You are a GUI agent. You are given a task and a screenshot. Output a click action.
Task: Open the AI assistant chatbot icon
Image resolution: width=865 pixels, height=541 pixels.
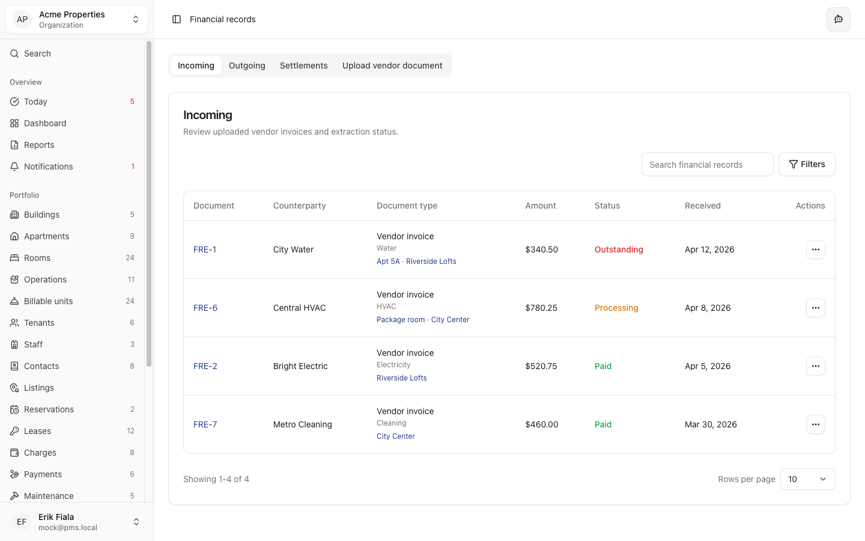click(x=838, y=19)
